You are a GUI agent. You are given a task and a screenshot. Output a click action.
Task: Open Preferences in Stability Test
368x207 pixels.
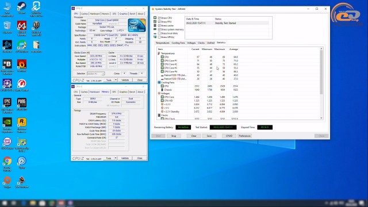pos(244,136)
